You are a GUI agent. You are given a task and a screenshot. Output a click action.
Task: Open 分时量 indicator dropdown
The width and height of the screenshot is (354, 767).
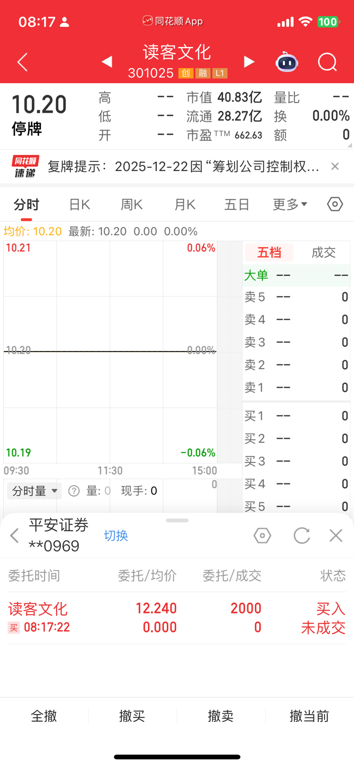pos(35,491)
